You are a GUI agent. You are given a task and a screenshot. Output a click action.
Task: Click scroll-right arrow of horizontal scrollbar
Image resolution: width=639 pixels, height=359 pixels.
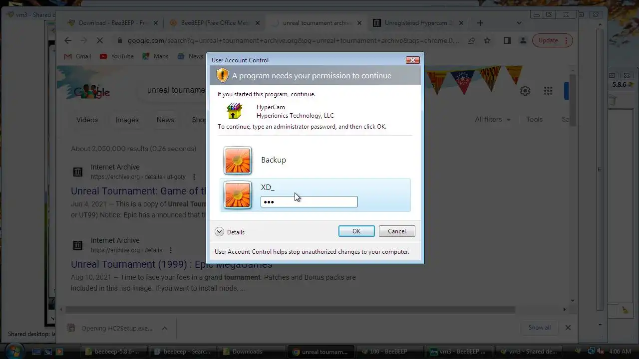[x=565, y=309]
